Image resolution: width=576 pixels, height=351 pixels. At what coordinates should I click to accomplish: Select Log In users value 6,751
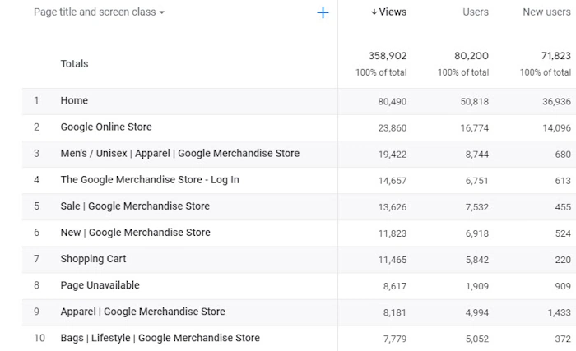coord(476,181)
